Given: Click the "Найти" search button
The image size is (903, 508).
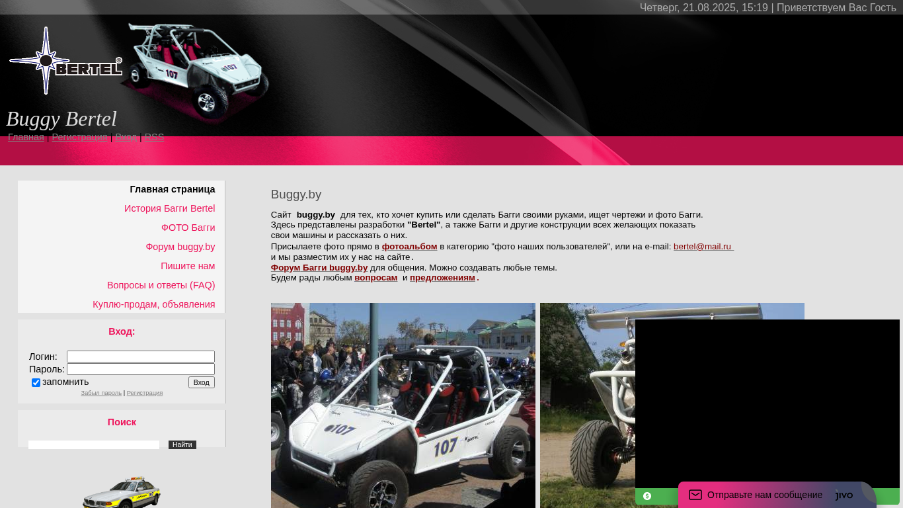Looking at the screenshot, I should pyautogui.click(x=182, y=444).
